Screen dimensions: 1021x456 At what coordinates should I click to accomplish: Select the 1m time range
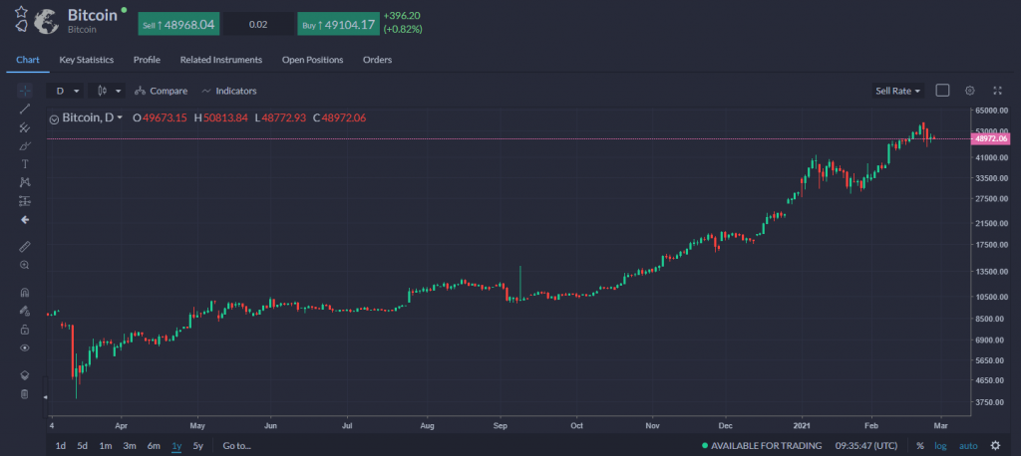coord(106,446)
